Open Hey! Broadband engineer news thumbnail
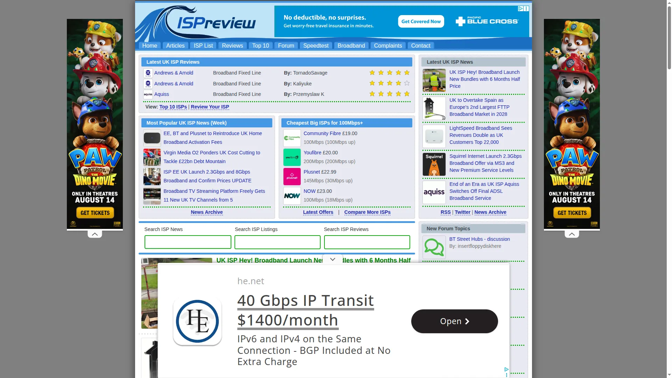Viewport: 672px width, 378px height. click(434, 80)
